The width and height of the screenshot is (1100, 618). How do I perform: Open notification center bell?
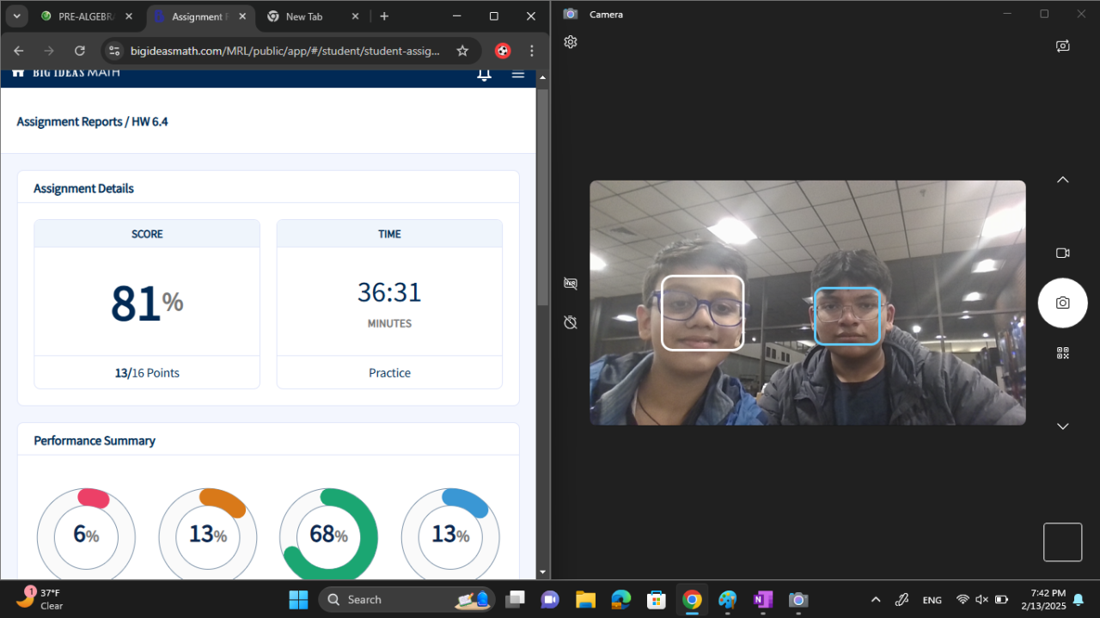coord(1079,599)
